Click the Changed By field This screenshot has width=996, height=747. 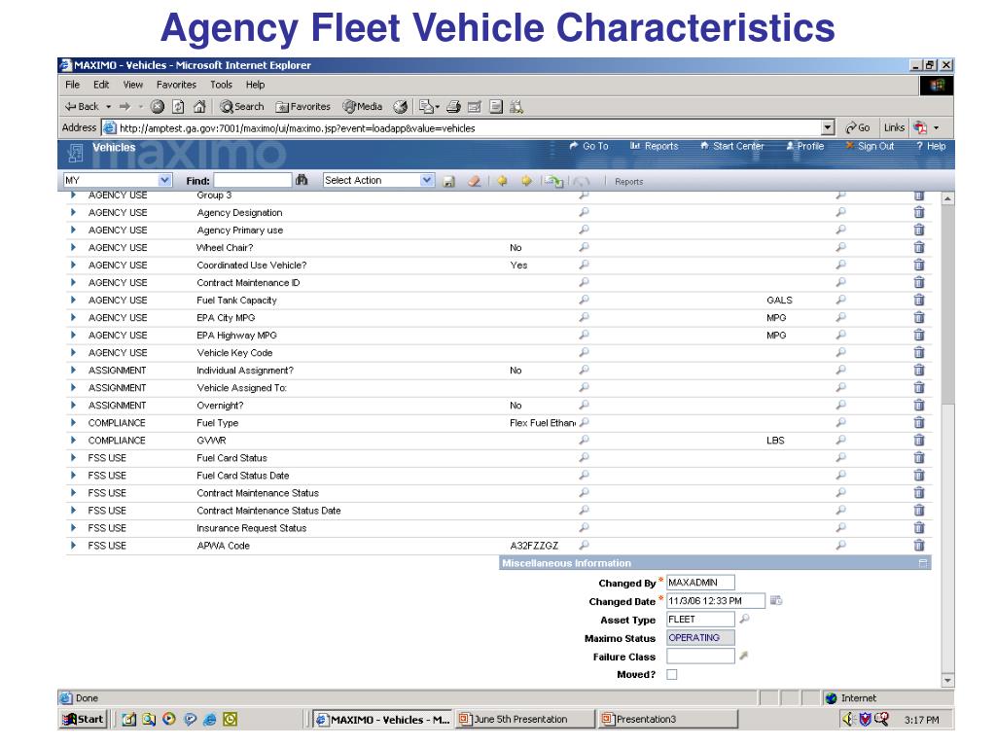[x=700, y=583]
